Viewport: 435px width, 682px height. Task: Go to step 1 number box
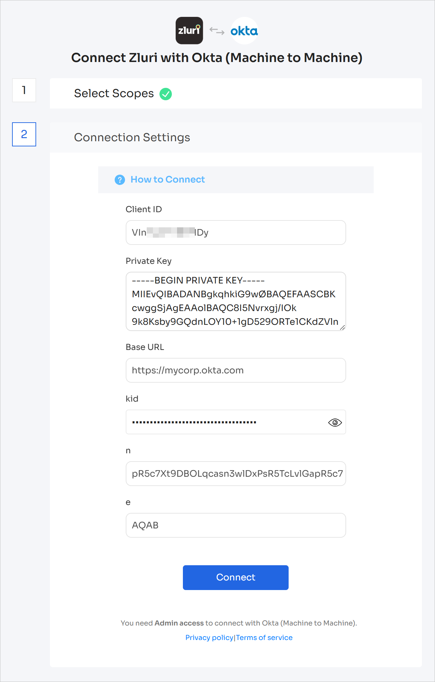24,90
